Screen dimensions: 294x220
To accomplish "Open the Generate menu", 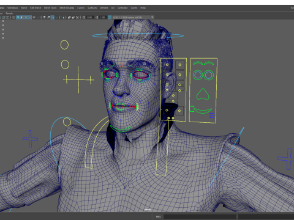I will 123,8.
